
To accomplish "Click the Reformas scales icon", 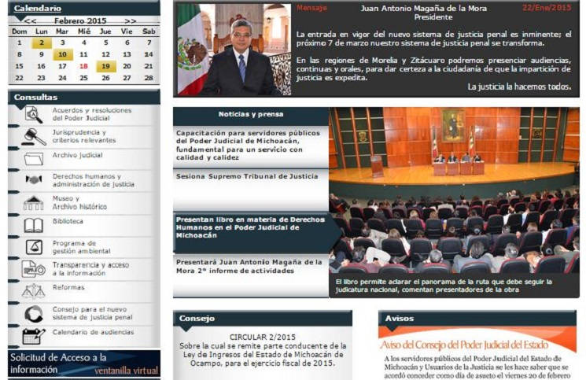I will pos(33,291).
